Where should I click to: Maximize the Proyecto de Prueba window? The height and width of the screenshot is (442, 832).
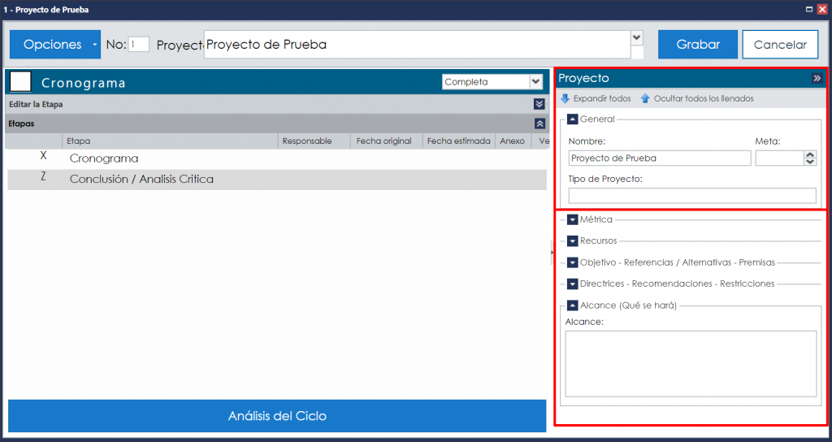click(809, 9)
